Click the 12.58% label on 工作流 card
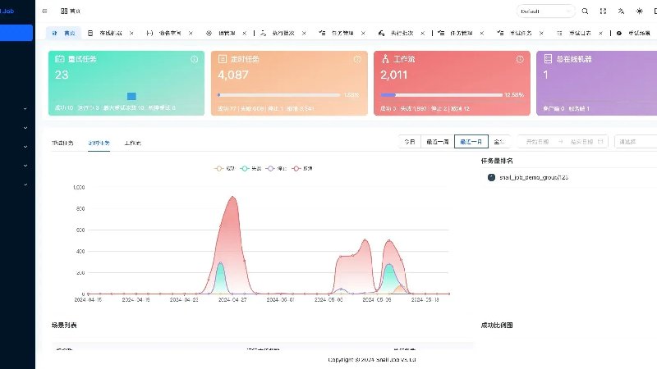 [514, 95]
